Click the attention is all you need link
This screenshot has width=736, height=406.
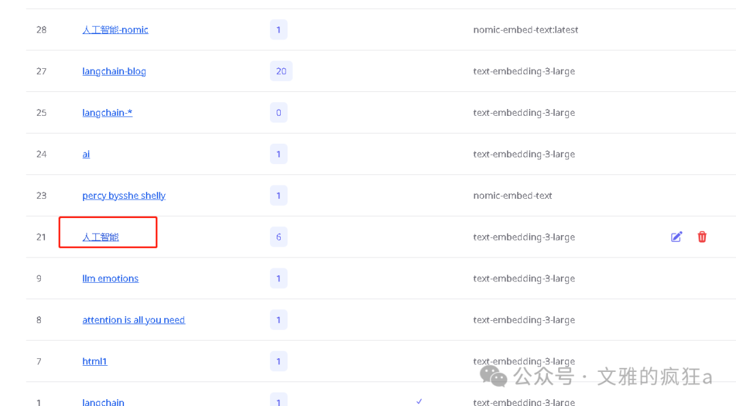click(134, 320)
